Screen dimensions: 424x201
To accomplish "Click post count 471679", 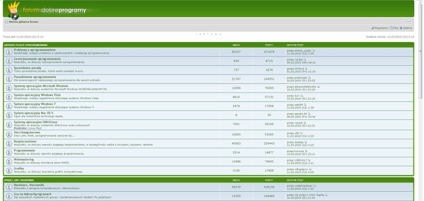I will click(269, 52).
